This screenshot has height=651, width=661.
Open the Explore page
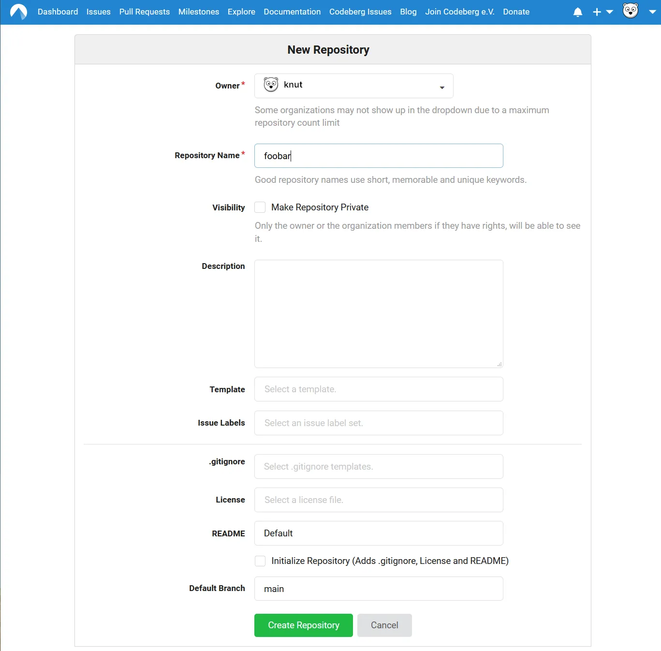(241, 12)
